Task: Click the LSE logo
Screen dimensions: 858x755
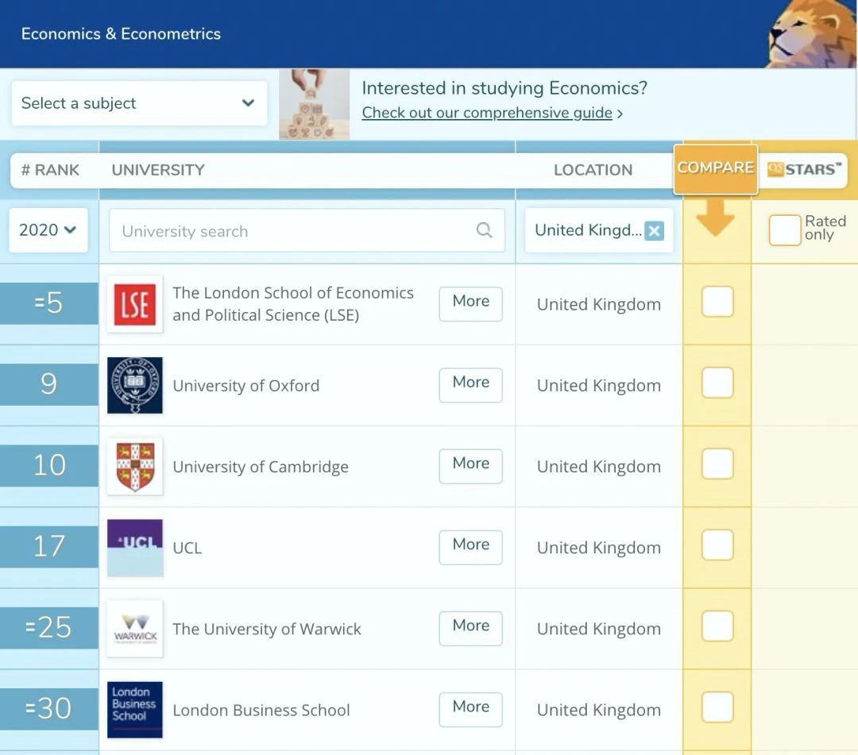Action: 134,304
